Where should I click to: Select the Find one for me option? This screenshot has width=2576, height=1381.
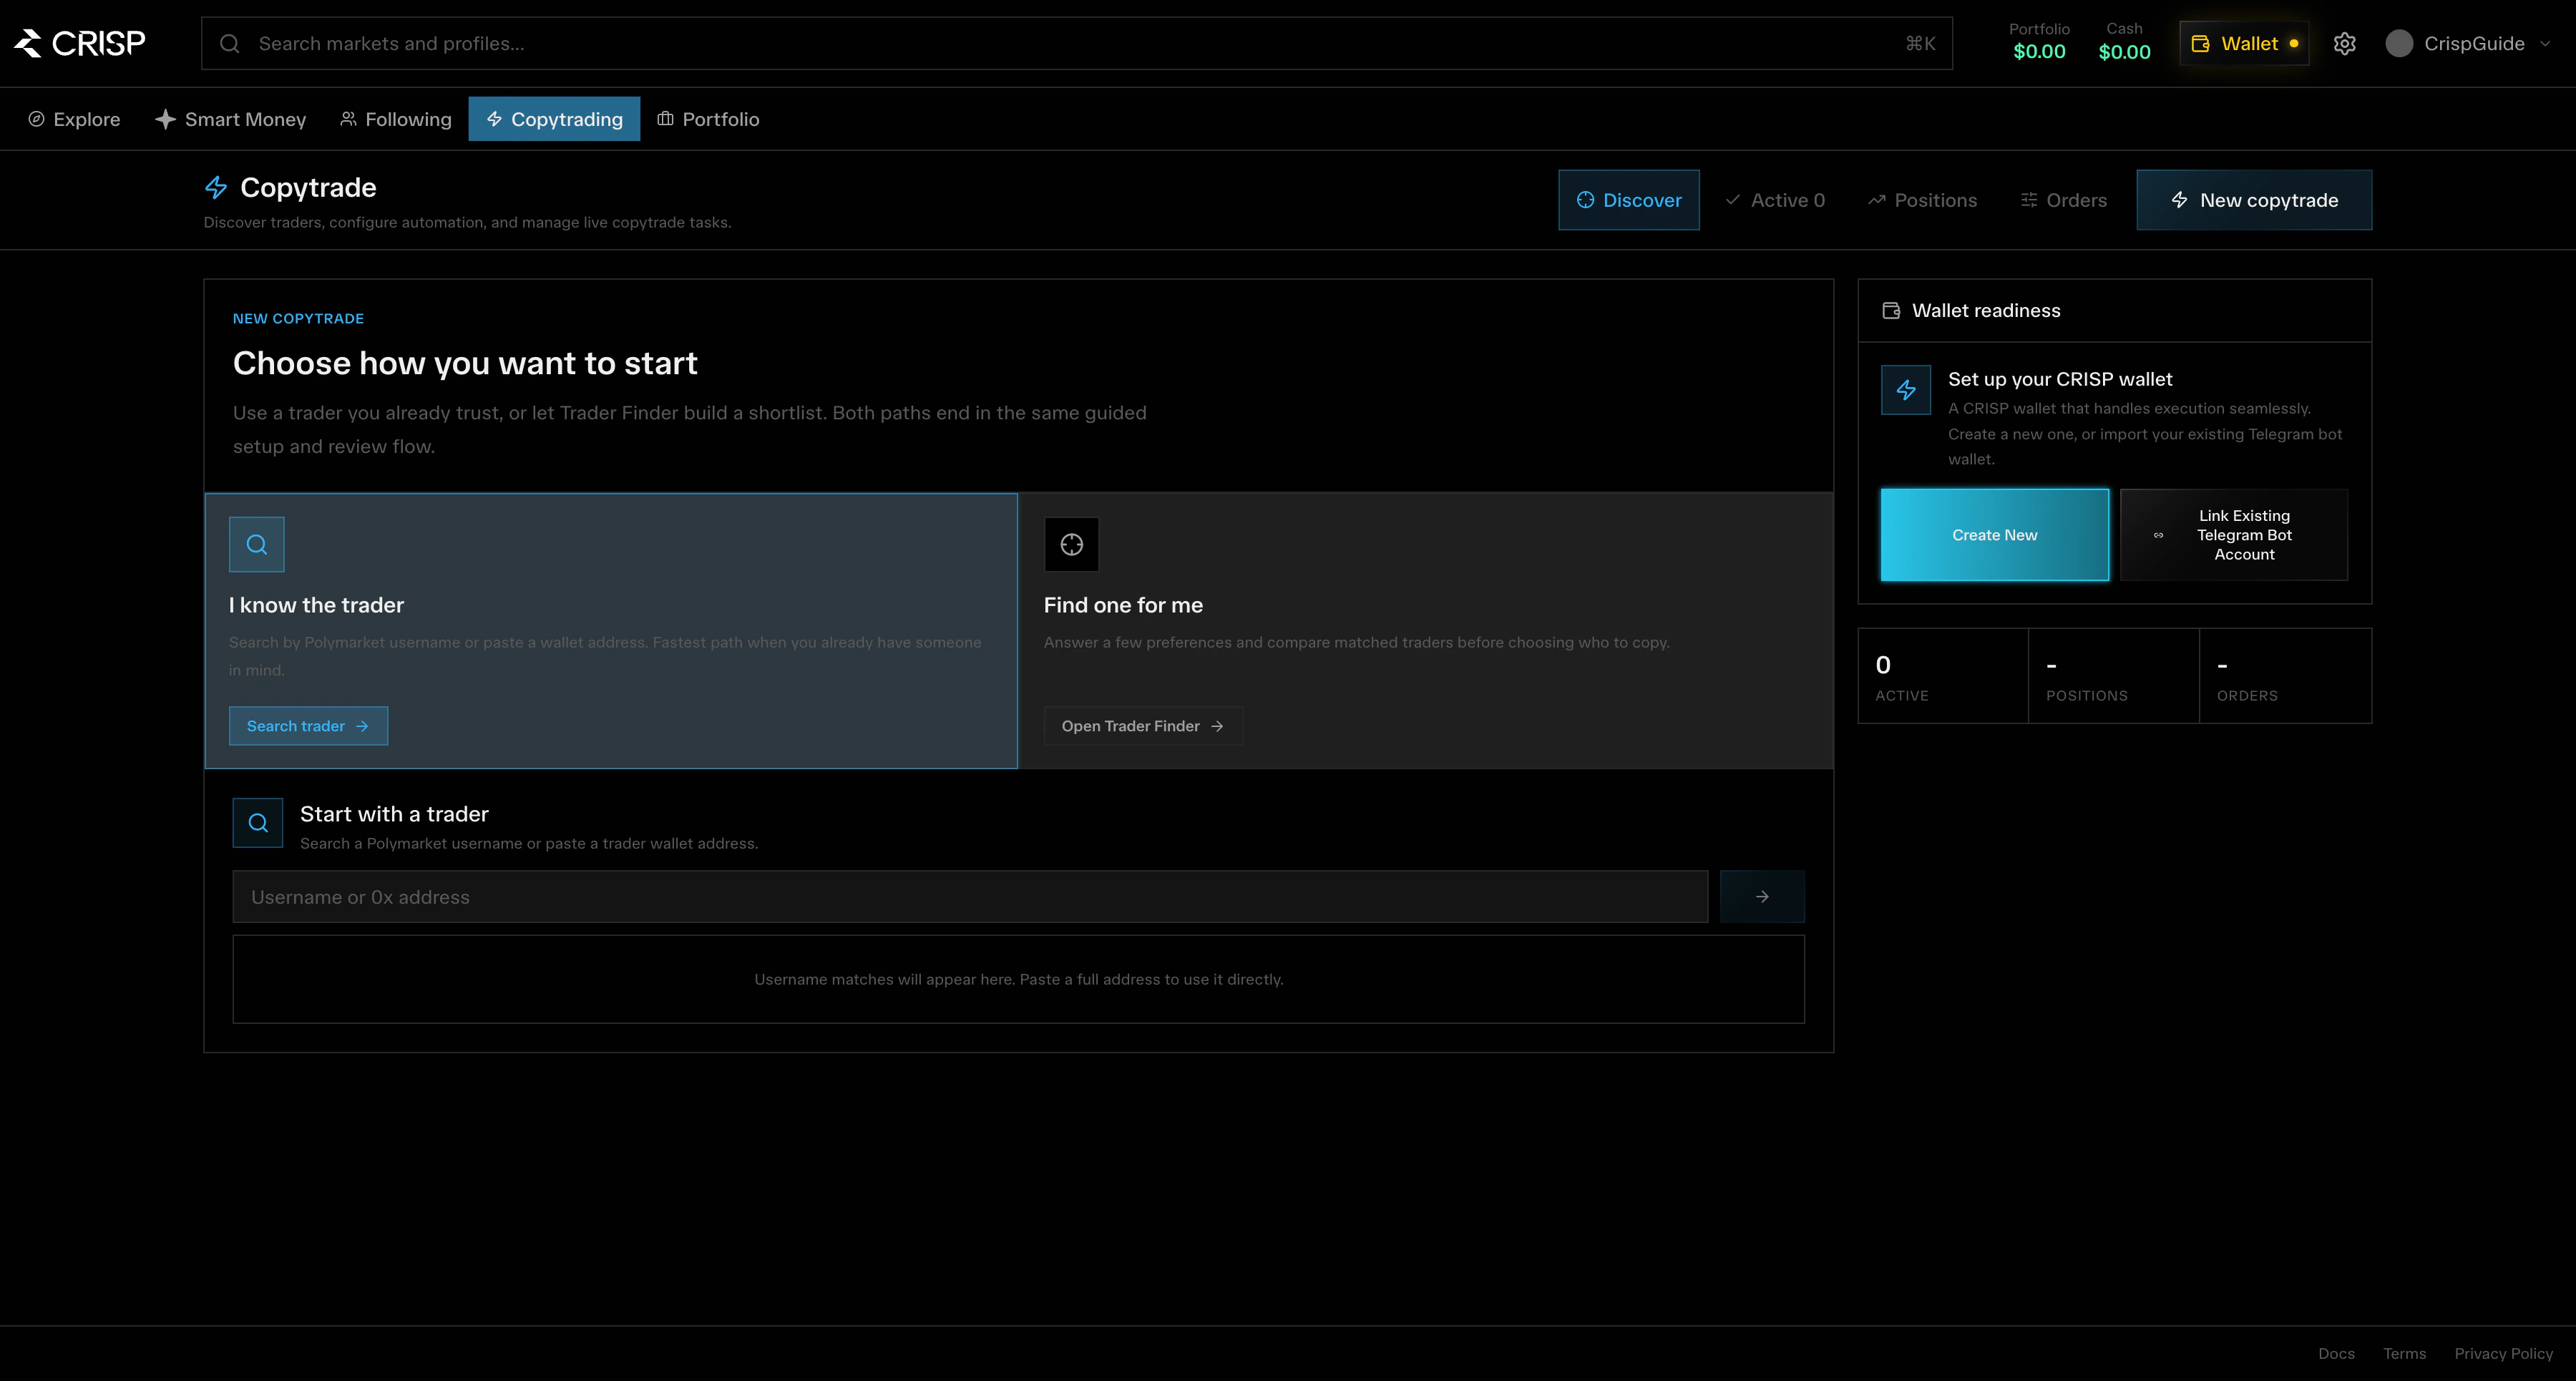(x=1426, y=631)
